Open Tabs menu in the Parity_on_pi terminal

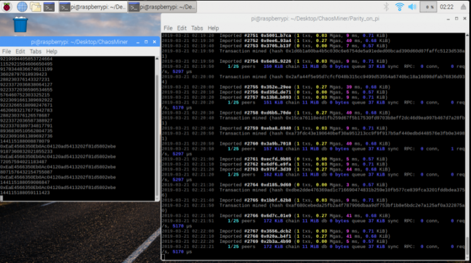click(197, 28)
